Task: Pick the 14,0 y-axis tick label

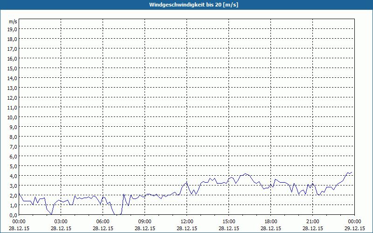Action: click(x=13, y=78)
